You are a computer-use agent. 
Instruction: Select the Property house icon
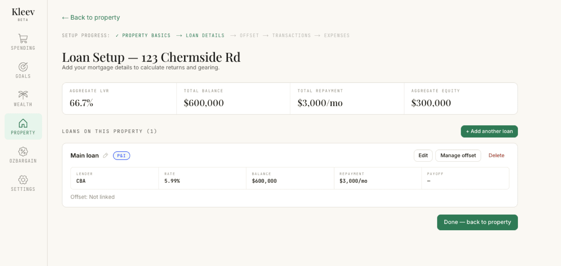[x=23, y=123]
